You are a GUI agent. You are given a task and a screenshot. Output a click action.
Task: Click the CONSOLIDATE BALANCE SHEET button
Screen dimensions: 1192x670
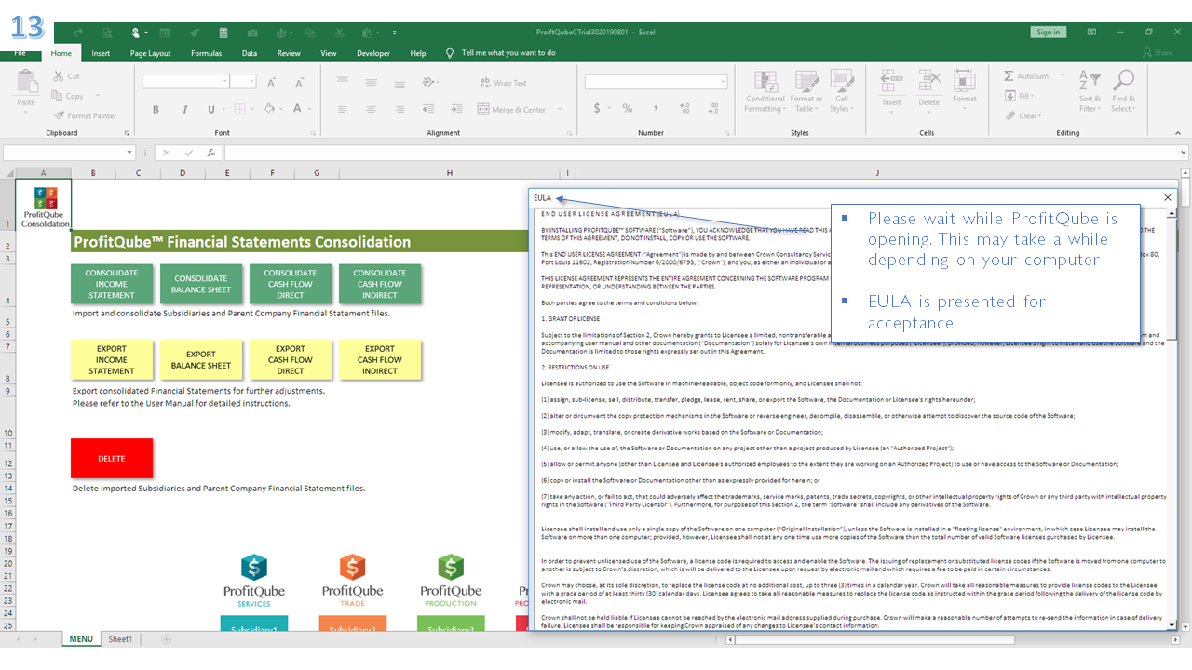click(x=201, y=284)
